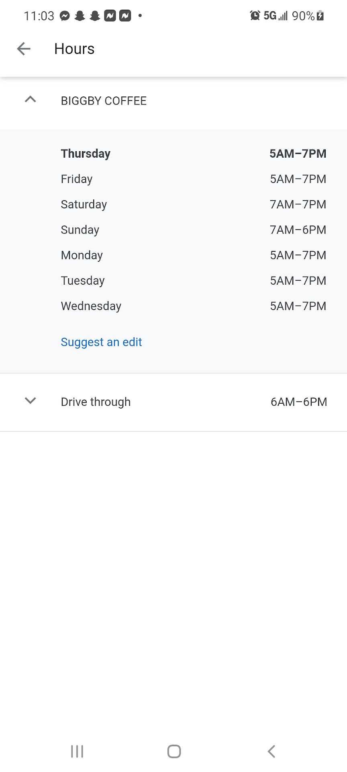Tap the BIGGBY COFFEE heading
Viewport: 347px width, 772px height.
click(x=104, y=101)
